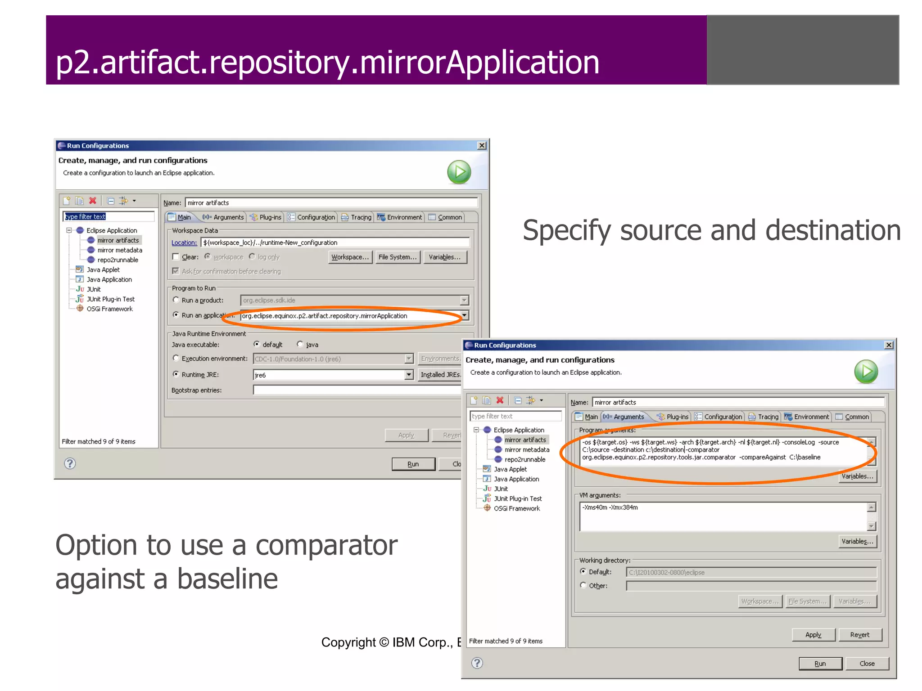
Task: Open Tracing tab in right dialog
Action: (x=764, y=417)
